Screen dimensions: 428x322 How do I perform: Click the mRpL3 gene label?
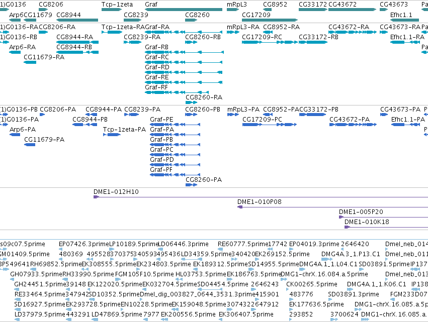(237, 5)
